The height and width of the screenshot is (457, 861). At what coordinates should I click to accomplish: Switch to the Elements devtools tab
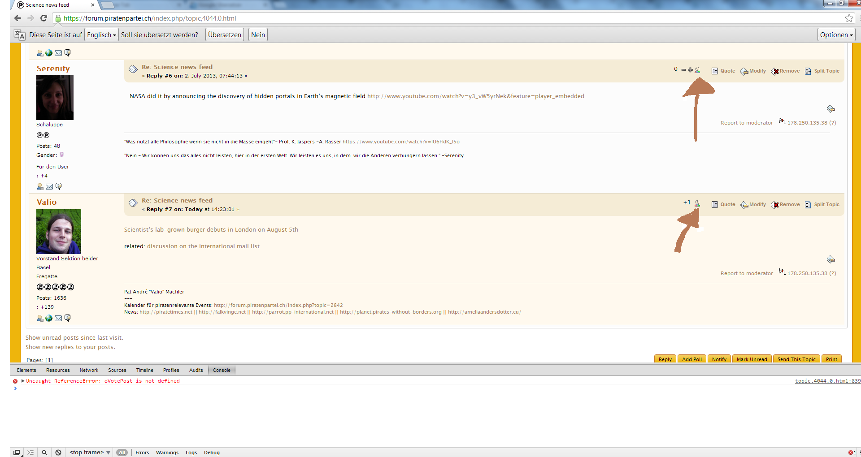pos(26,370)
